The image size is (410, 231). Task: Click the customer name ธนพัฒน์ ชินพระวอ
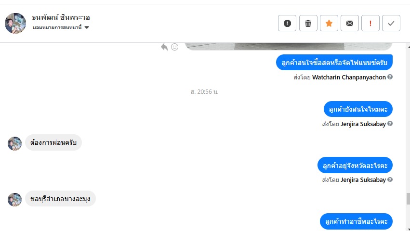pyautogui.click(x=61, y=17)
